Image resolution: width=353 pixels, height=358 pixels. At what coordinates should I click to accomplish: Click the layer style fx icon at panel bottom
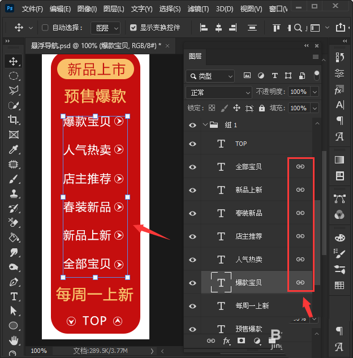(226, 341)
